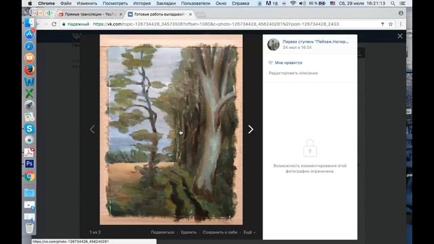This screenshot has width=434, height=244.
Task: Click Поделиться under the photo
Action: coord(163,232)
